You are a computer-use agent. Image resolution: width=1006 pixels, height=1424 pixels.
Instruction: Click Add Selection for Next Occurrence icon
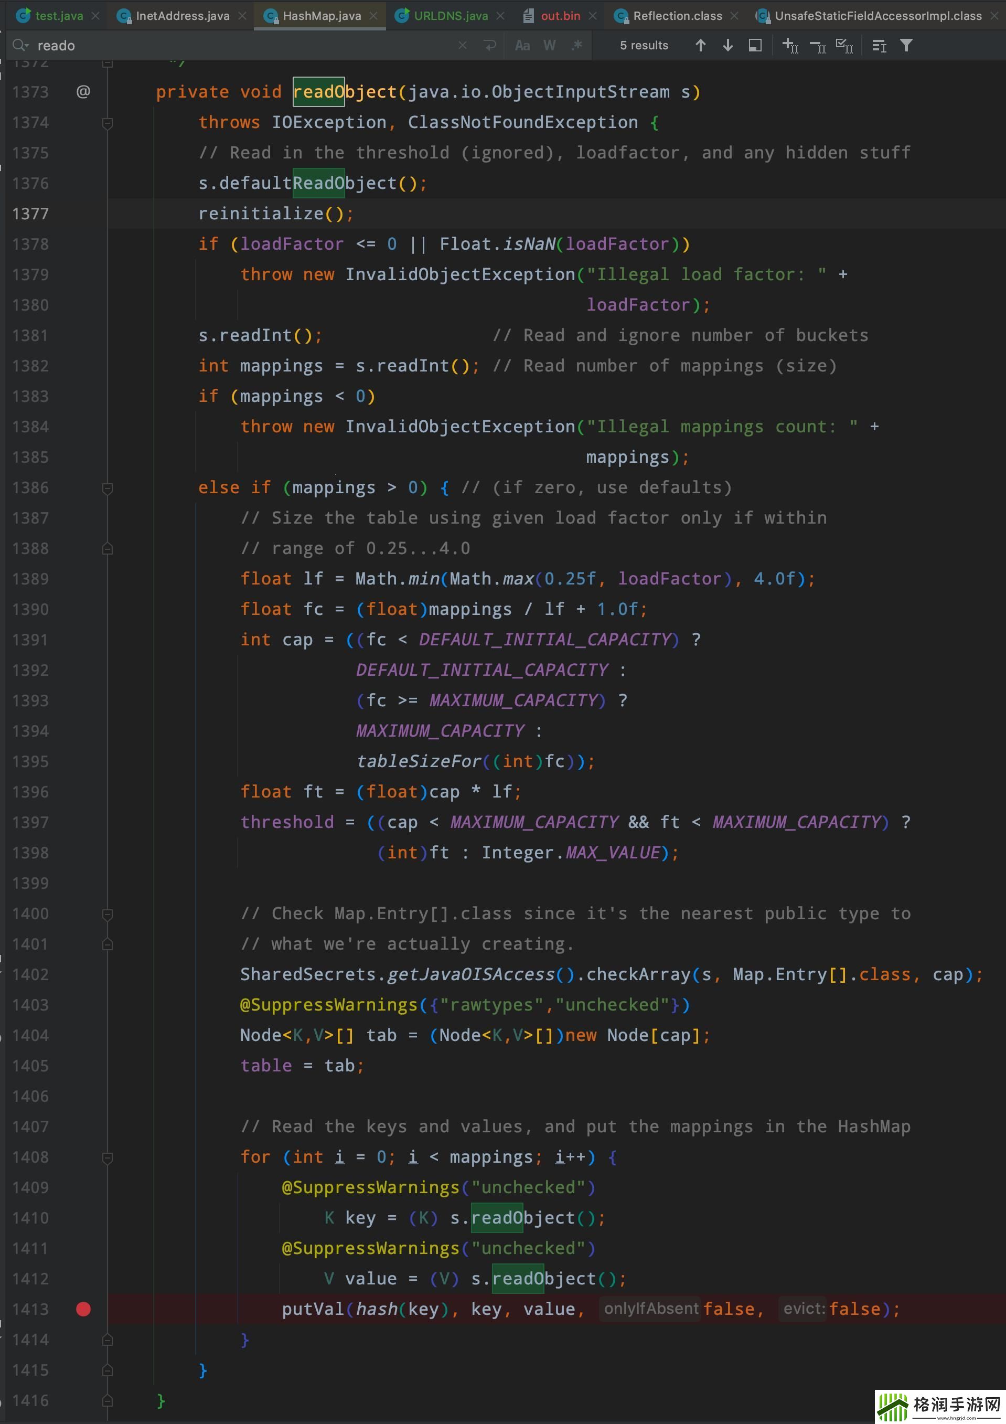[x=790, y=45]
